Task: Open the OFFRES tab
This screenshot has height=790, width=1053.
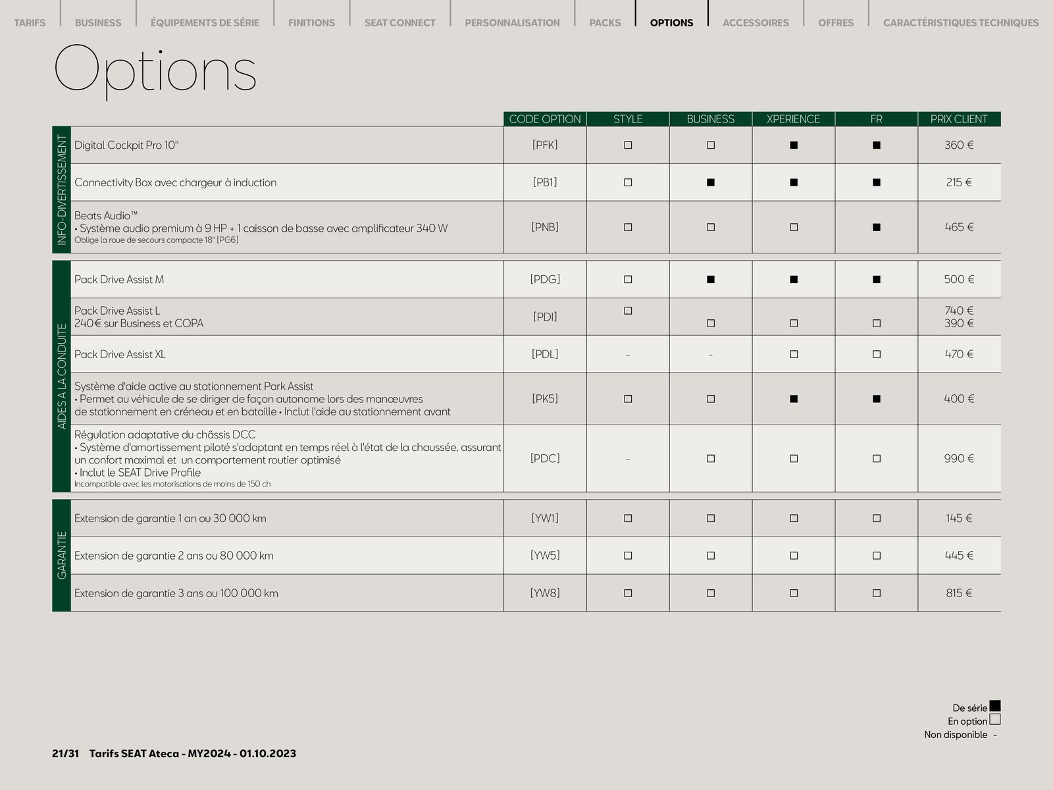Action: tap(836, 22)
